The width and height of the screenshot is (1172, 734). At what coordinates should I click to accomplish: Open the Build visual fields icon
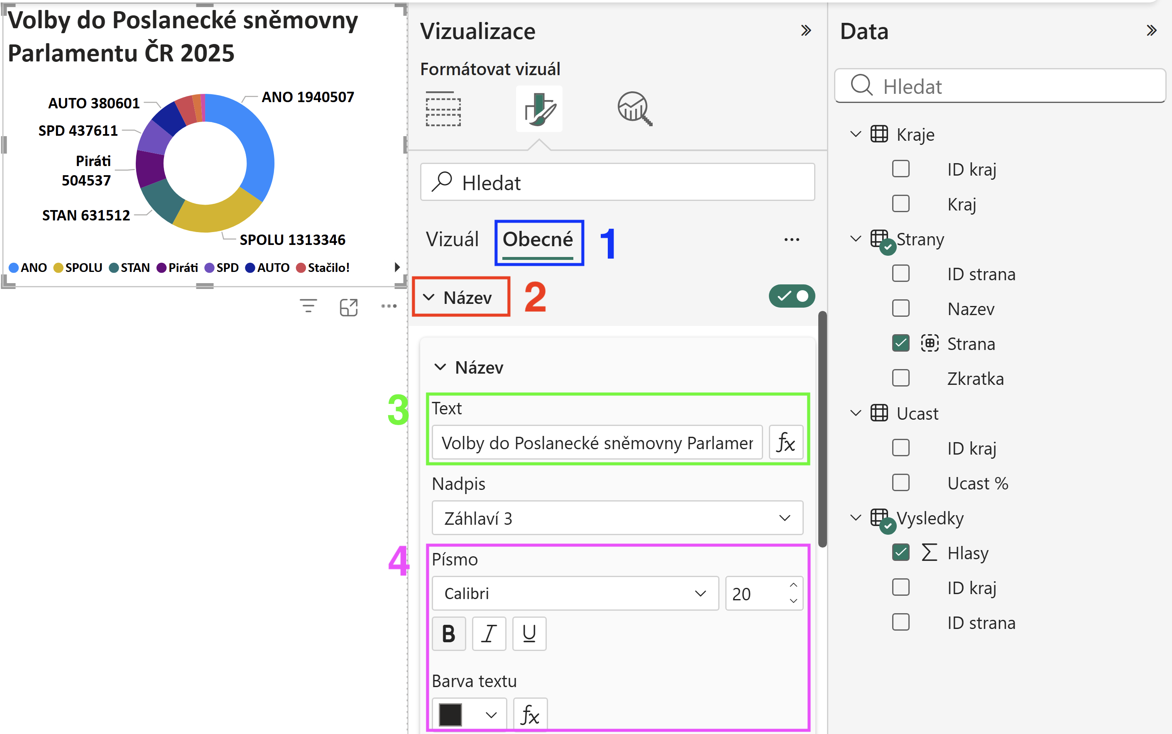click(443, 109)
